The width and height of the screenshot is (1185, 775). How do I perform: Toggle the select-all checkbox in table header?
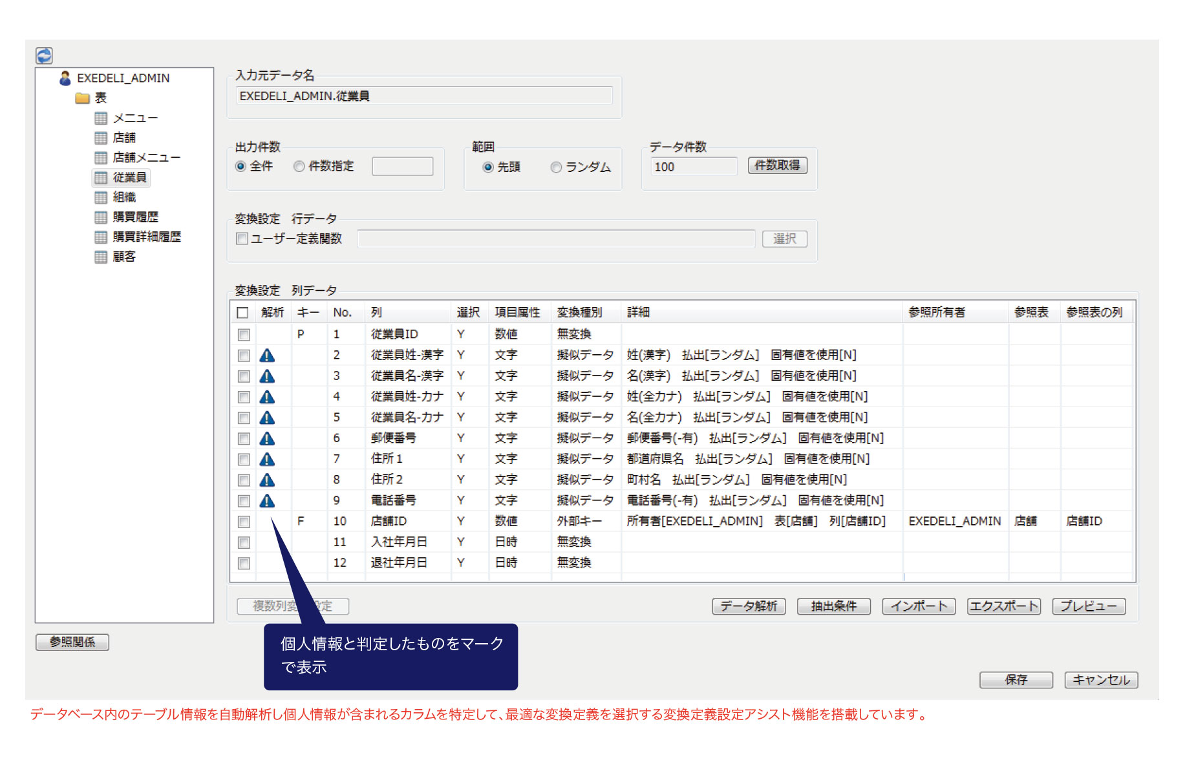point(242,313)
